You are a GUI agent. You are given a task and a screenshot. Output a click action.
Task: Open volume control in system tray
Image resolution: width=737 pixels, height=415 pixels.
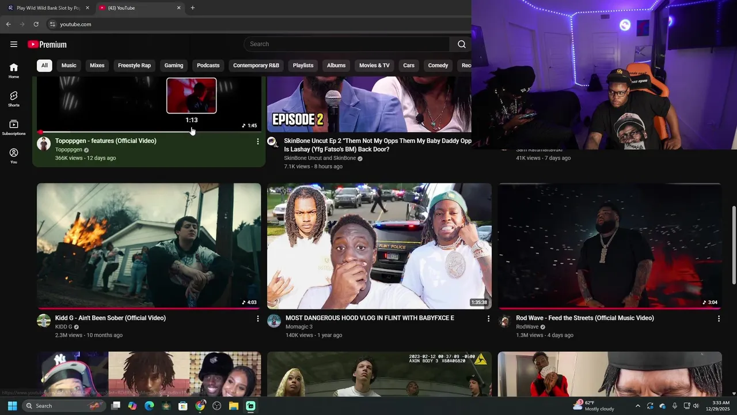point(696,406)
